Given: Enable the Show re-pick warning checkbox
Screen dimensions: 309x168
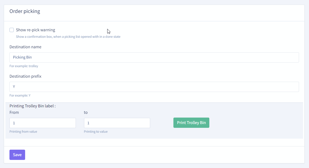Looking at the screenshot, I should [x=12, y=30].
